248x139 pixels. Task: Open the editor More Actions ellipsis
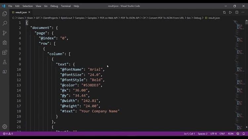pos(243,12)
